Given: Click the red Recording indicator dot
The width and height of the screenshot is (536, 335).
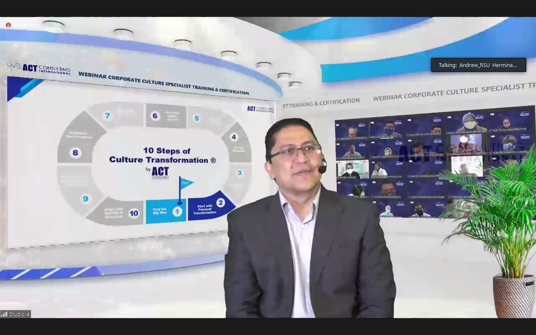Looking at the screenshot, I should pos(8,25).
